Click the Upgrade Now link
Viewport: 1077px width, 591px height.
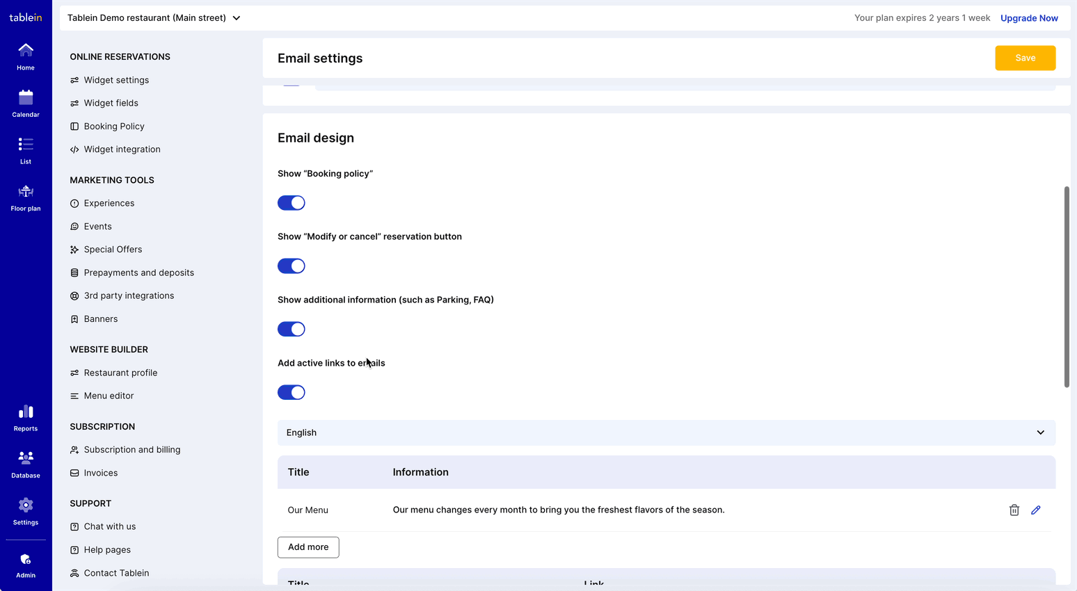[1029, 18]
